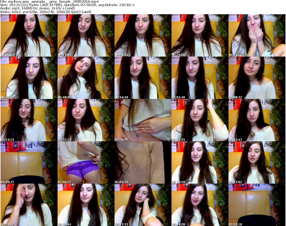Open the frame at 01:42:47

pos(257,120)
